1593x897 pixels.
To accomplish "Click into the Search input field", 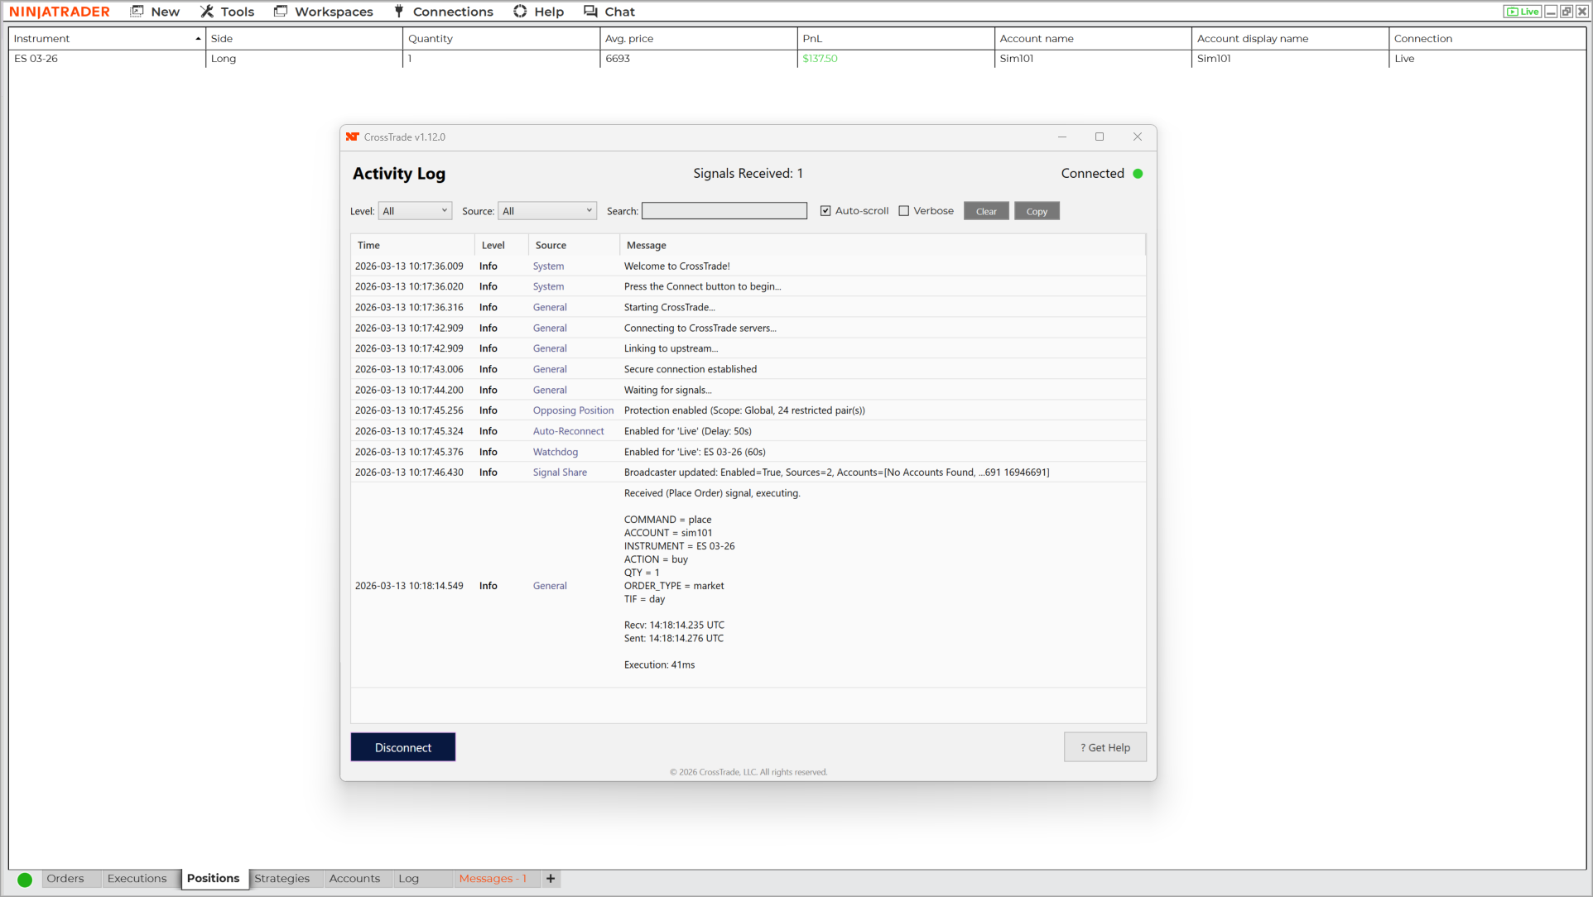I will [724, 211].
